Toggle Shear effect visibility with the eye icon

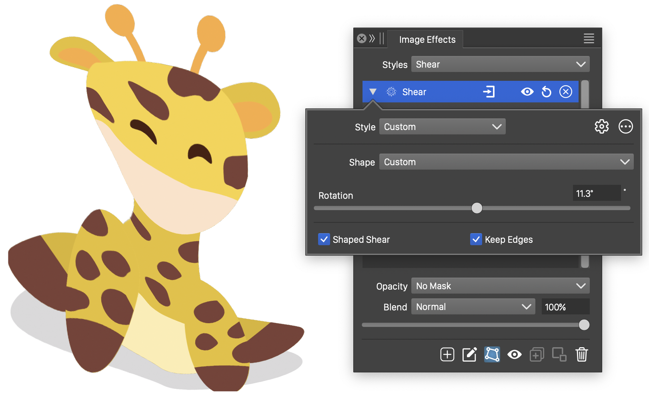(527, 92)
